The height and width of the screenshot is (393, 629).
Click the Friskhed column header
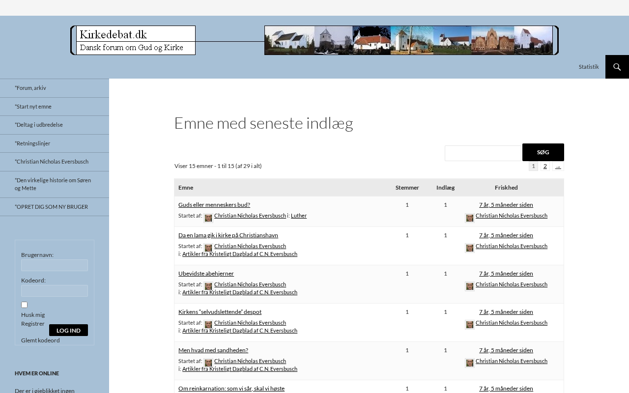coord(506,188)
